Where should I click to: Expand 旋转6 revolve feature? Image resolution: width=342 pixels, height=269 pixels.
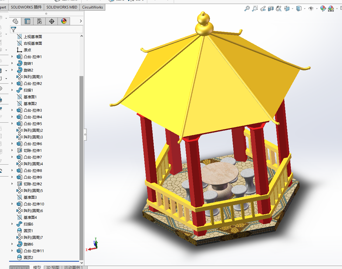(x=12, y=244)
